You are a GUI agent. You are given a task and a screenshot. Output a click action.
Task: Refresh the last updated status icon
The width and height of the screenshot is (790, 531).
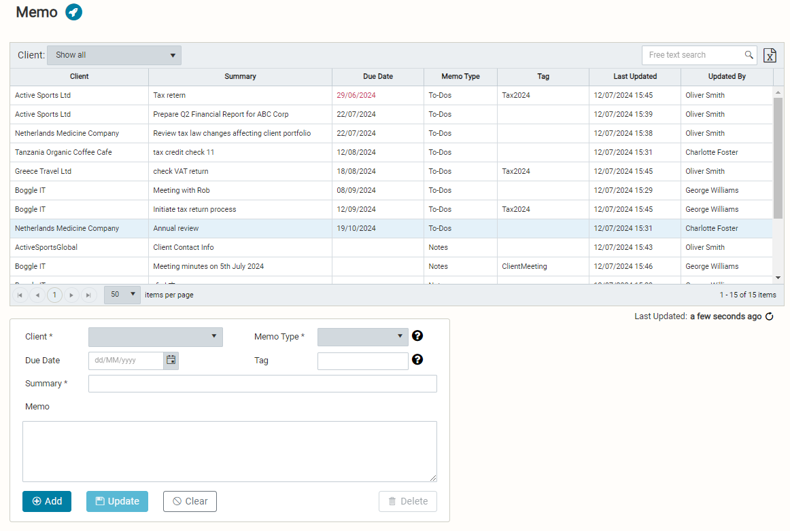pyautogui.click(x=770, y=316)
